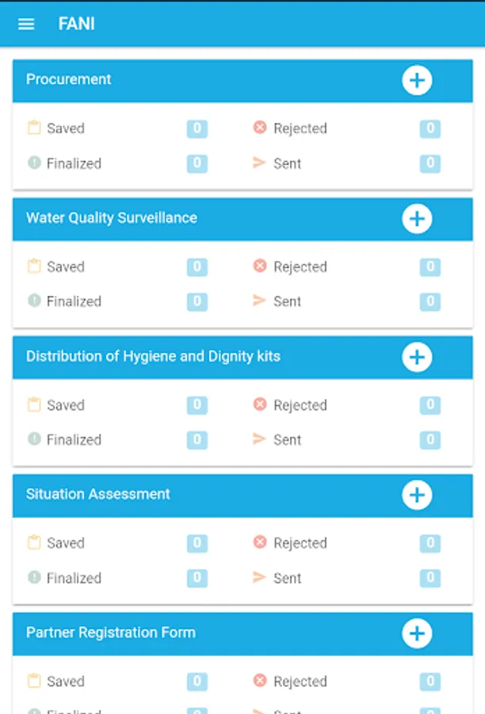Open Saved forms under Procurement
Image resolution: width=485 pixels, height=714 pixels.
click(x=65, y=129)
